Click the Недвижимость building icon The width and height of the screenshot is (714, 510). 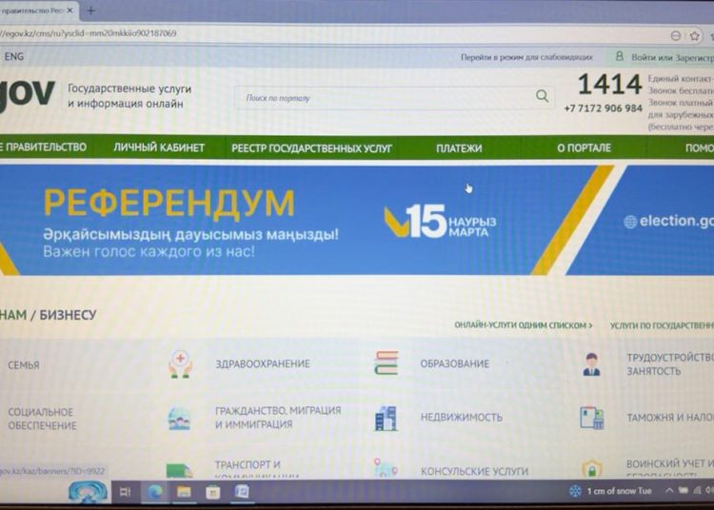click(x=386, y=418)
